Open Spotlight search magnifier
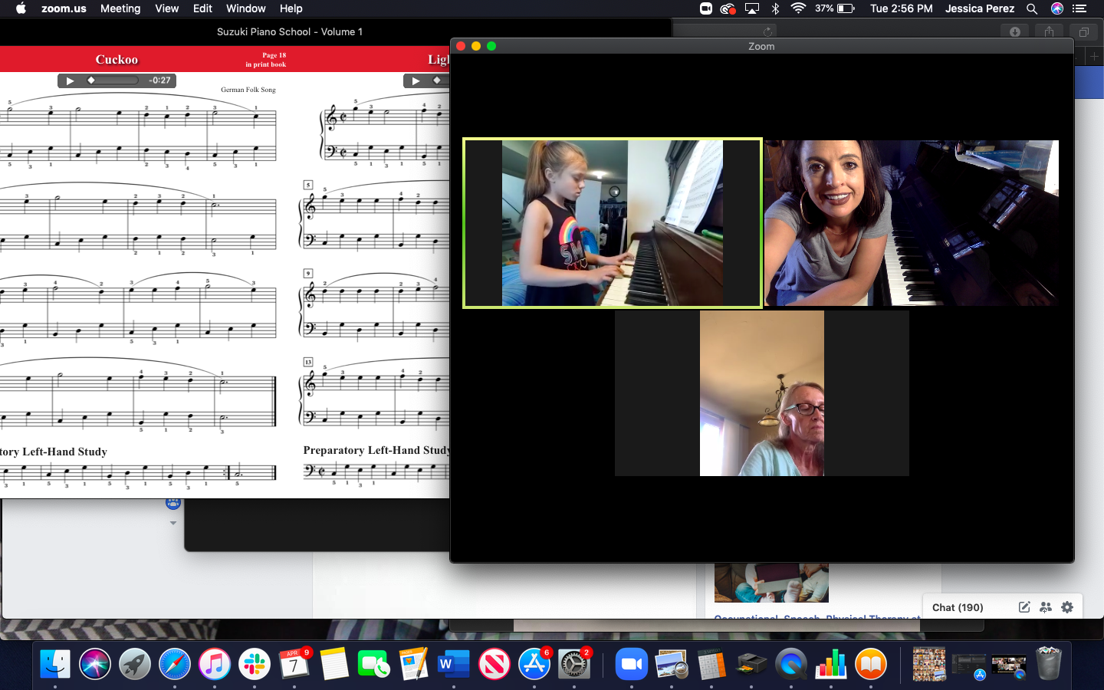 pyautogui.click(x=1032, y=8)
